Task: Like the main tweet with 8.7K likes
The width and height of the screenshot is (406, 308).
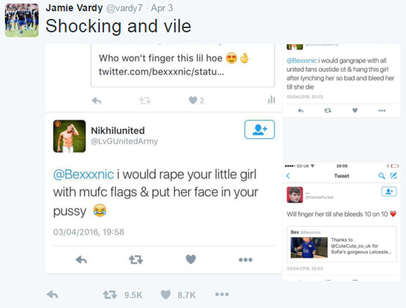Action: (x=165, y=295)
